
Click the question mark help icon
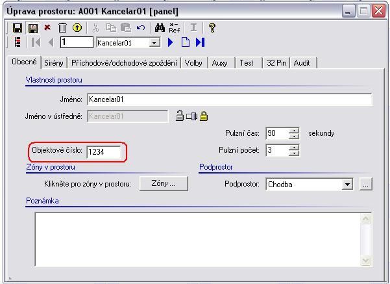pyautogui.click(x=212, y=28)
